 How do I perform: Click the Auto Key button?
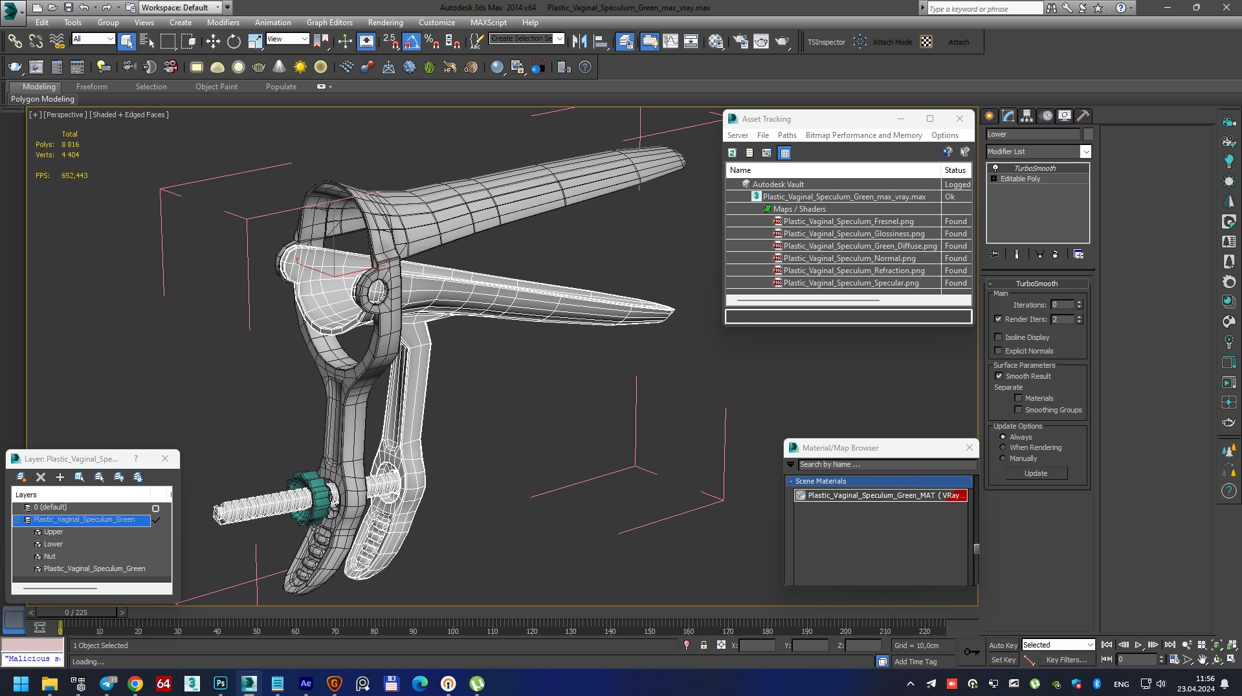coord(1003,645)
